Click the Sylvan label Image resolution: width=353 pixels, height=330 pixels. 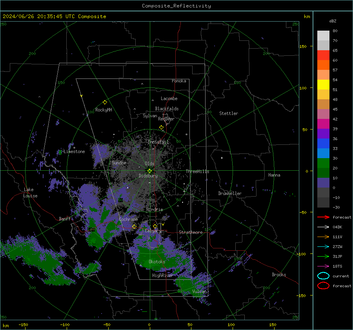coord(150,116)
